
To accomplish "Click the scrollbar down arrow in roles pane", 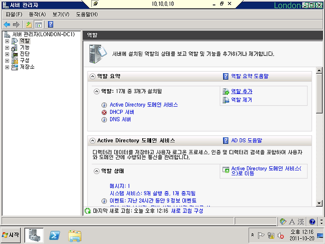I will point(319,203).
